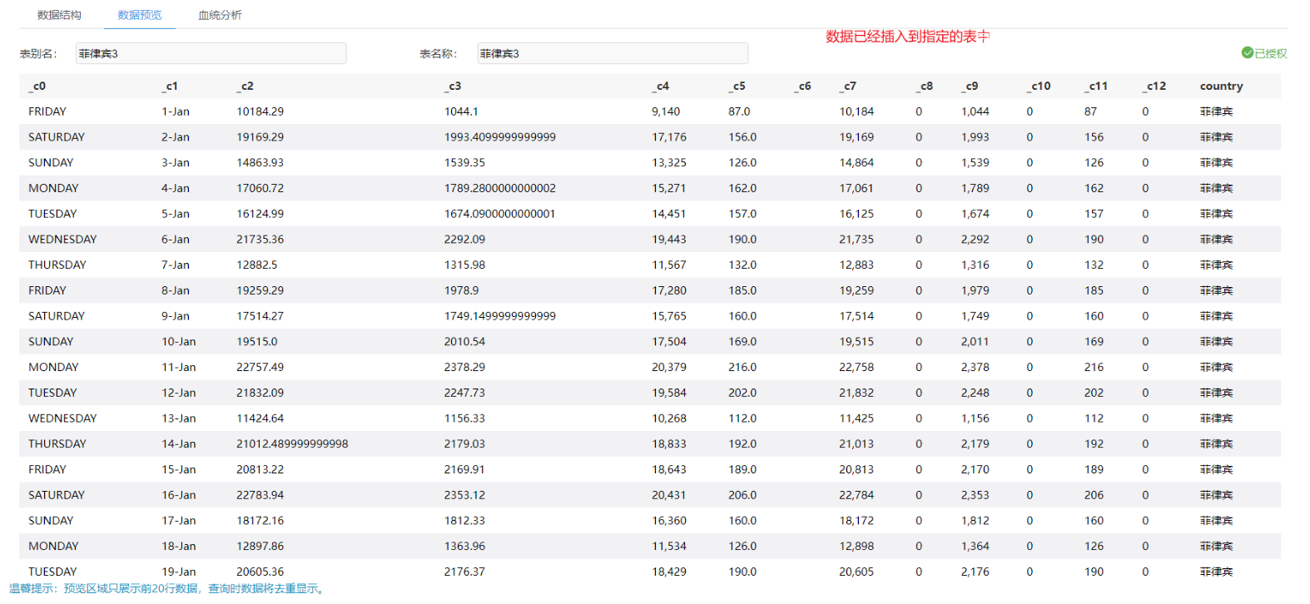Click the _c6 column header
Screen dimensions: 1310x604
click(x=802, y=86)
